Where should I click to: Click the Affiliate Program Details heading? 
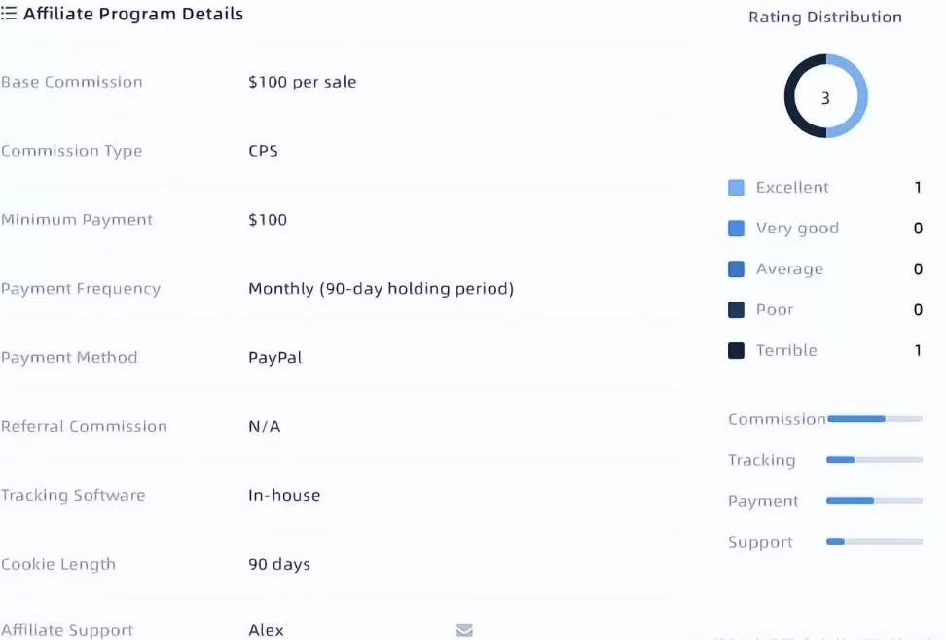[133, 14]
